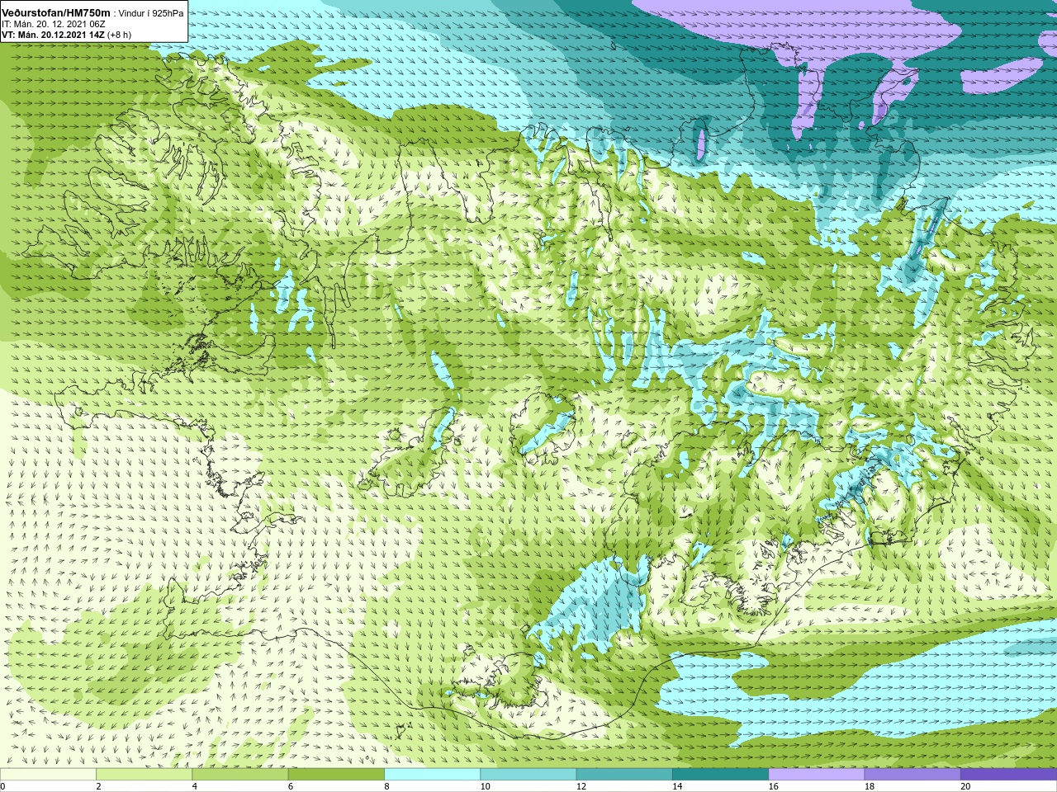Click the 12–14 teal legend swatch

pyautogui.click(x=624, y=775)
